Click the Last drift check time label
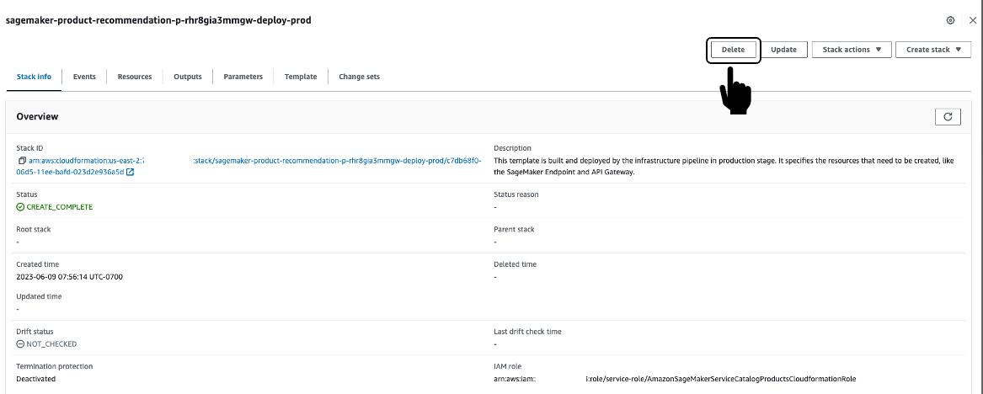This screenshot has width=983, height=394. [x=528, y=332]
